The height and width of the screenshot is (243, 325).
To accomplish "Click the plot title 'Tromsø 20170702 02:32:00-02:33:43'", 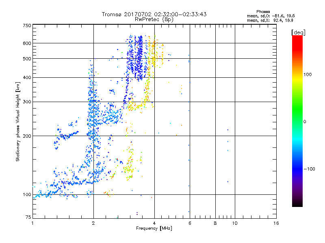I will tap(154, 14).
